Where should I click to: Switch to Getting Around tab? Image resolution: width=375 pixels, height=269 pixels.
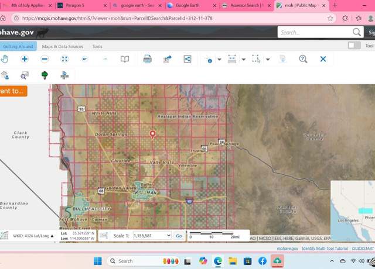18,46
